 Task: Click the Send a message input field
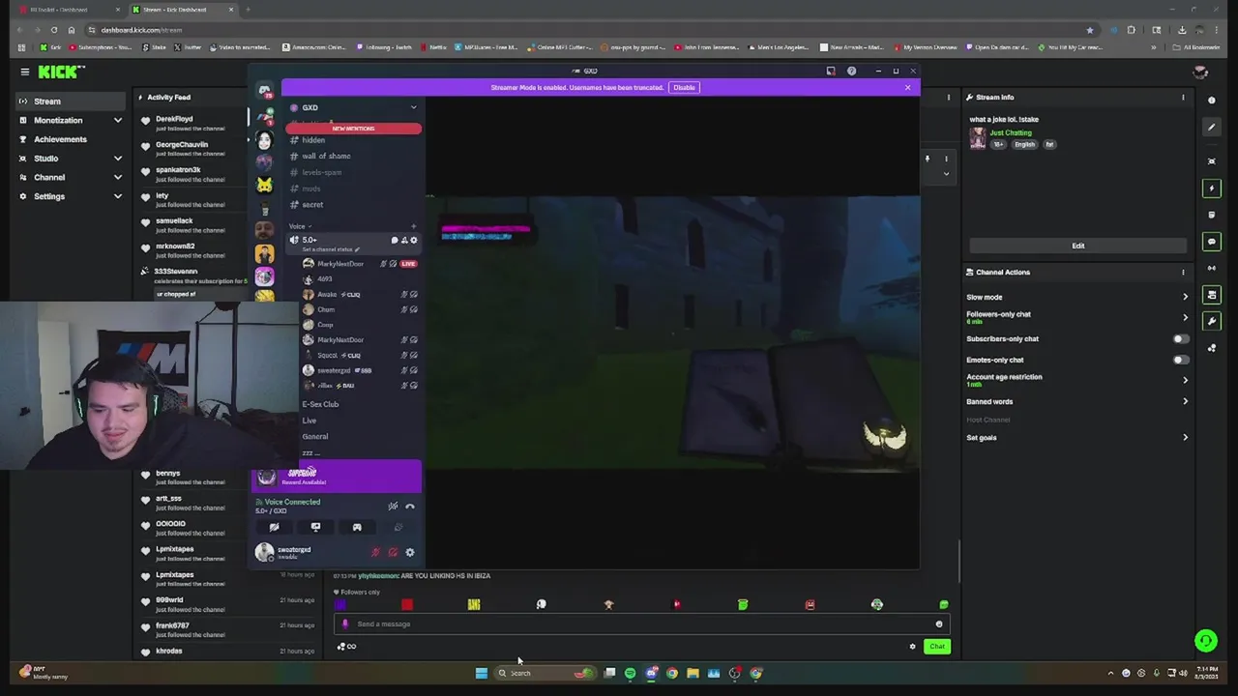coord(640,624)
